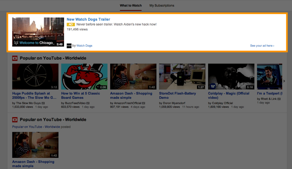Open the StoreDot Flash-Battery Demo title
This screenshot has height=169, width=292.
click(x=178, y=95)
